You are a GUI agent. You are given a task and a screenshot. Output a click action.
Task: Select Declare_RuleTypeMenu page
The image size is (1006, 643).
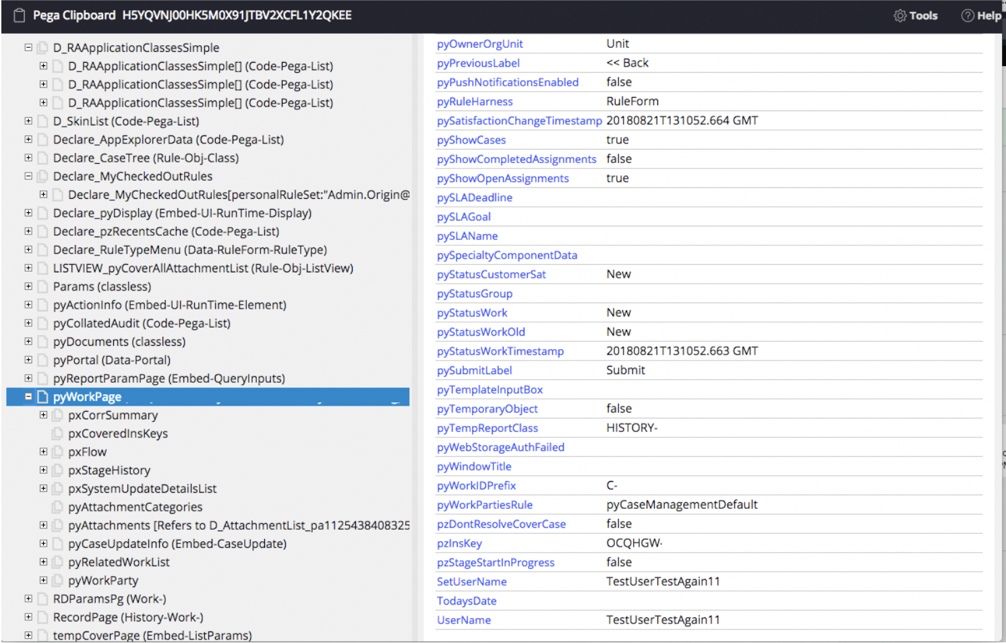click(x=190, y=250)
